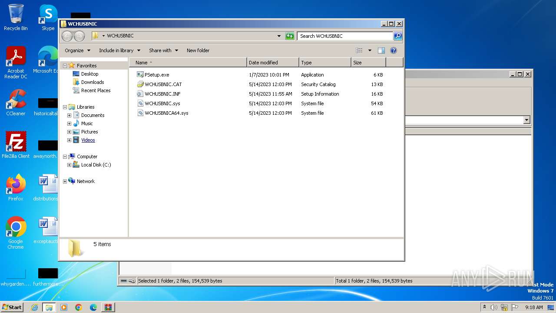Launch the Google Chrome desktop shortcut
The image size is (556, 313).
coord(16,233)
